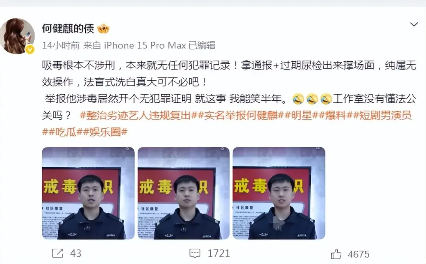Like the post with thumbs-up icon
This screenshot has height=264, width=426.
tap(336, 254)
